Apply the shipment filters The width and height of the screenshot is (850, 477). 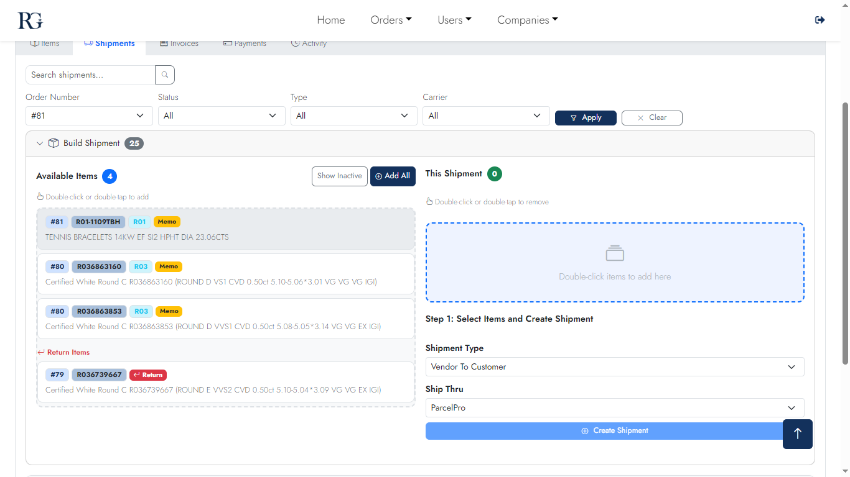point(586,117)
